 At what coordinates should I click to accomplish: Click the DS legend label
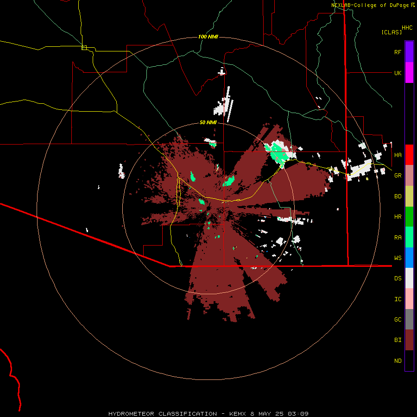pyautogui.click(x=398, y=278)
